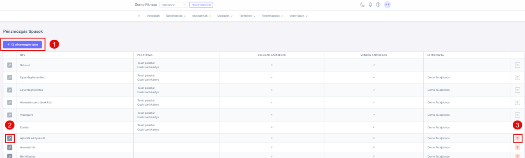Edit the Egyenleghasználat row with pencil icon
The height and width of the screenshot is (158, 525).
(x=9, y=77)
